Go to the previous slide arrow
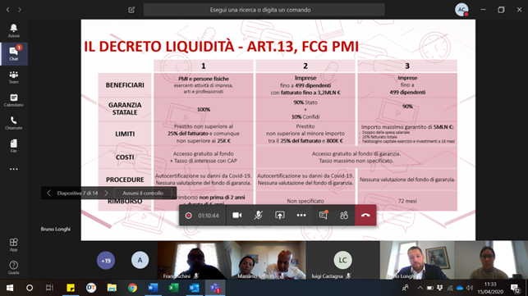 click(x=48, y=193)
